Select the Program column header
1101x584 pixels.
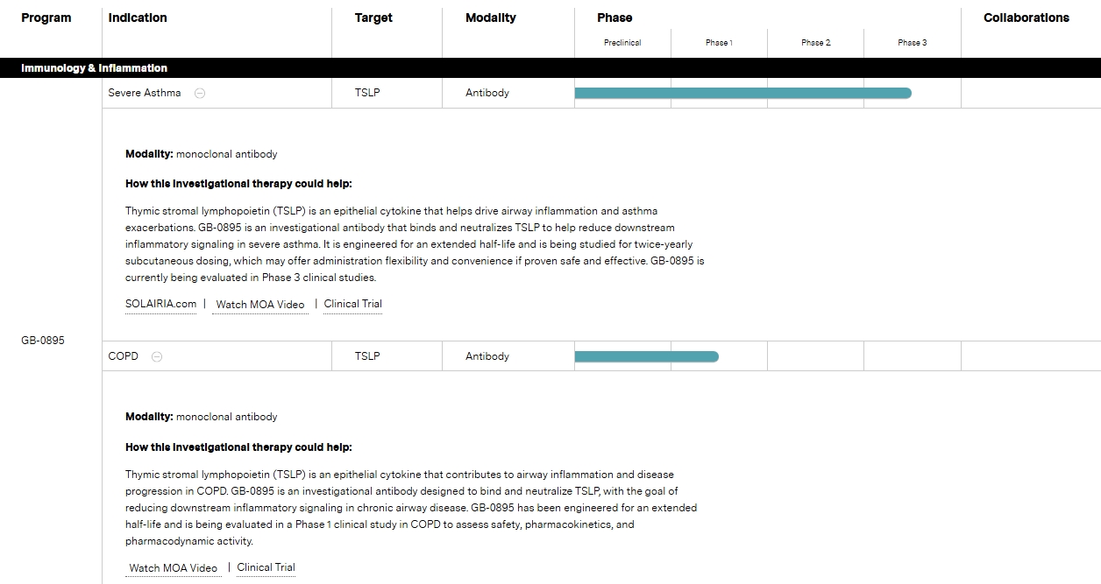(x=46, y=18)
